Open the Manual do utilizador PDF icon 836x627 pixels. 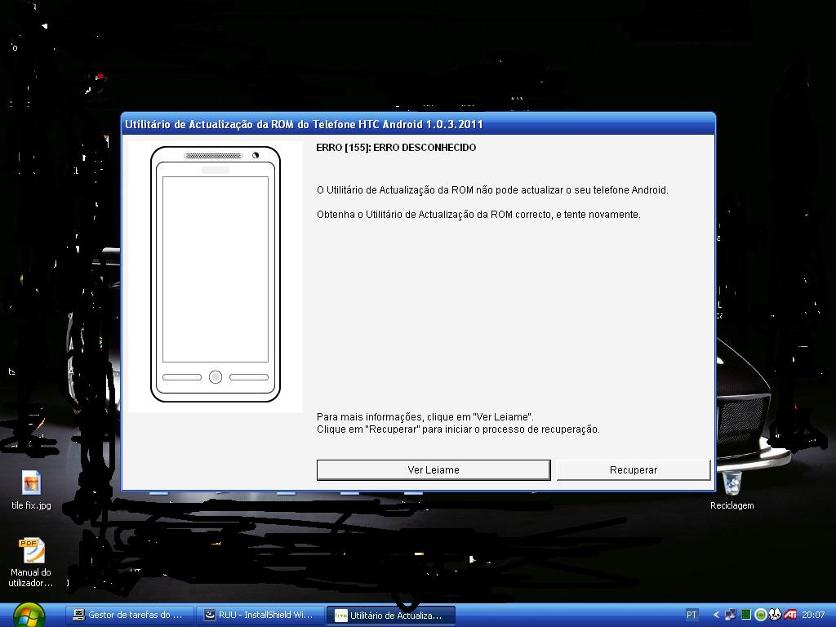tap(31, 562)
